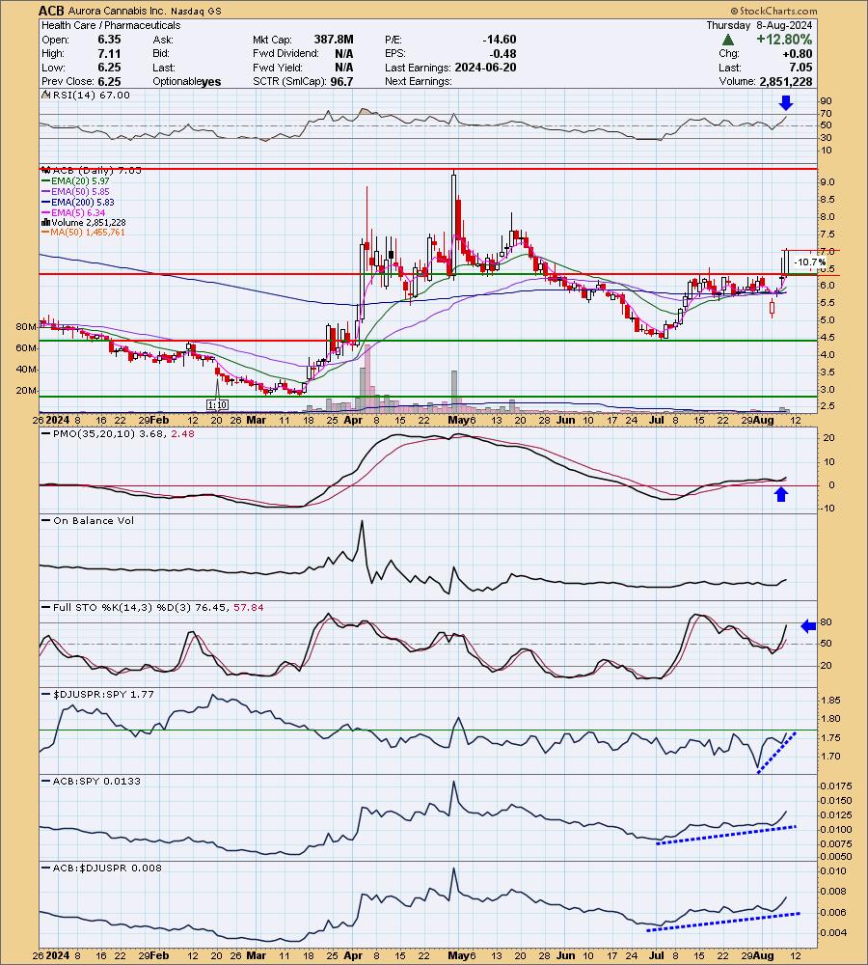Select the Open value 6.35
Viewport: 868px width, 965px height.
[x=109, y=40]
